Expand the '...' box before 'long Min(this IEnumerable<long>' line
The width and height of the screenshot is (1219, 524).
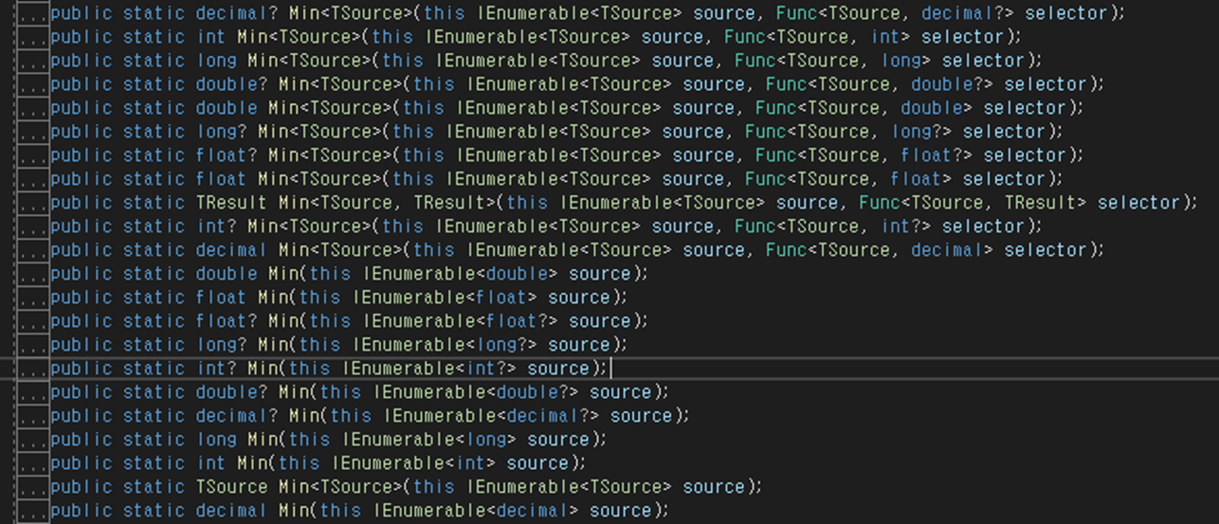tap(34, 441)
